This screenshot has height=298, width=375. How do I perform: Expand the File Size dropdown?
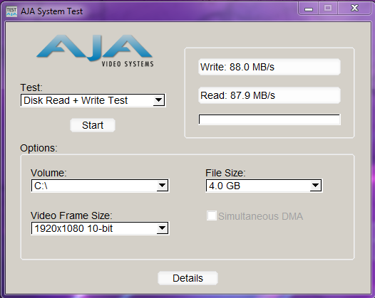(x=264, y=186)
